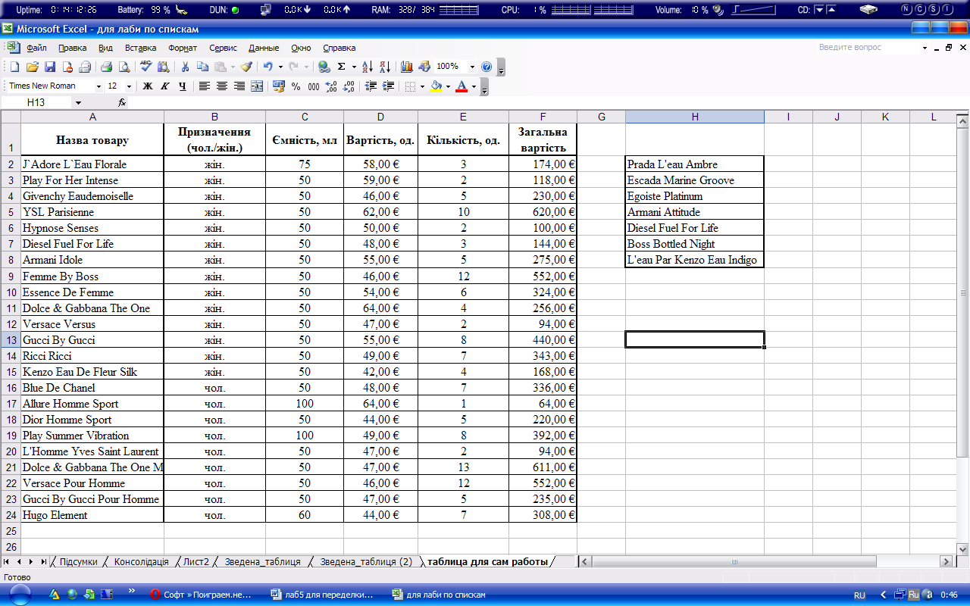The width and height of the screenshot is (970, 606).
Task: Open an existing file with folder icon
Action: pyautogui.click(x=32, y=67)
